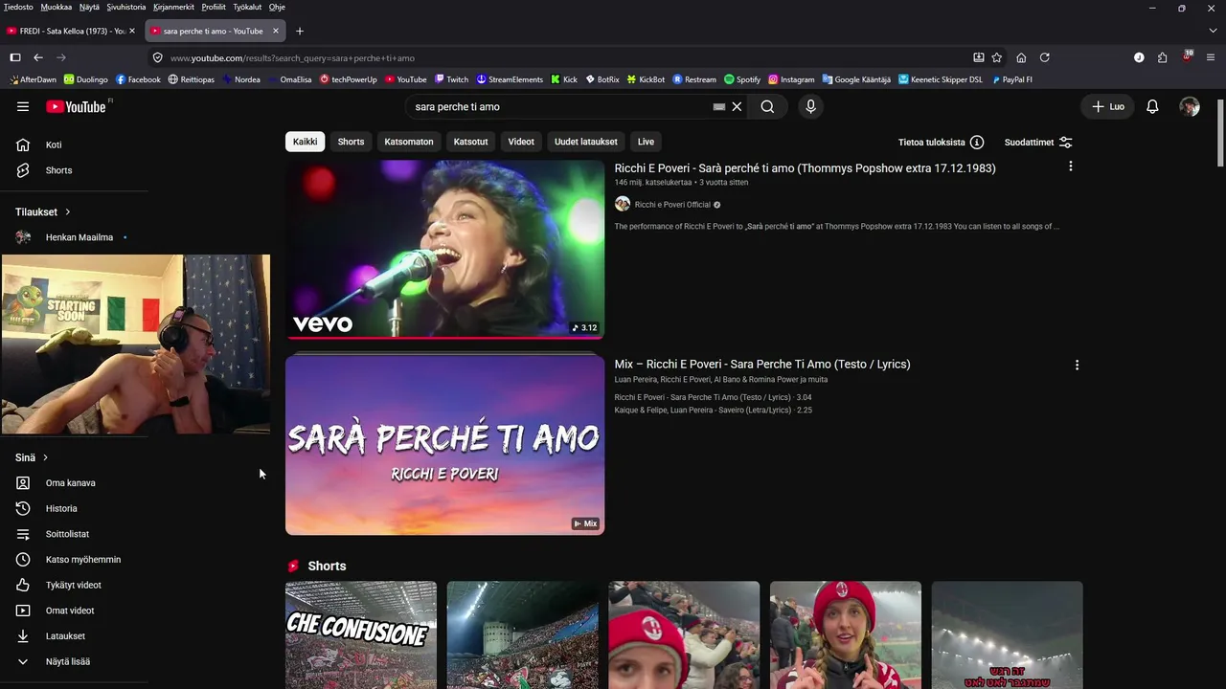Select the Katsotut filter chip
This screenshot has height=689, width=1226.
pyautogui.click(x=470, y=142)
